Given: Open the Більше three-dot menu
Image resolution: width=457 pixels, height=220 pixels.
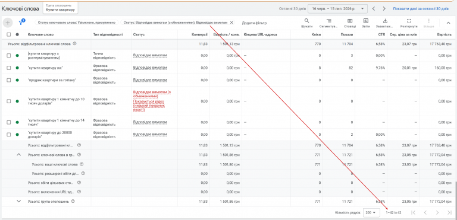Looking at the screenshot, I should tap(428, 23).
